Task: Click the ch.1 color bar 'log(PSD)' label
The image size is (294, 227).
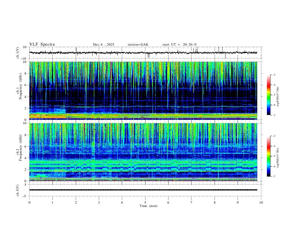Action: coord(278,97)
